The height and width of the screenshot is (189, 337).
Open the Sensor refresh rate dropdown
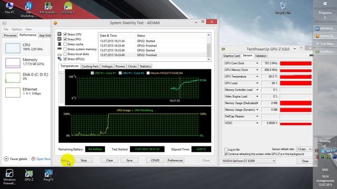click(304, 149)
